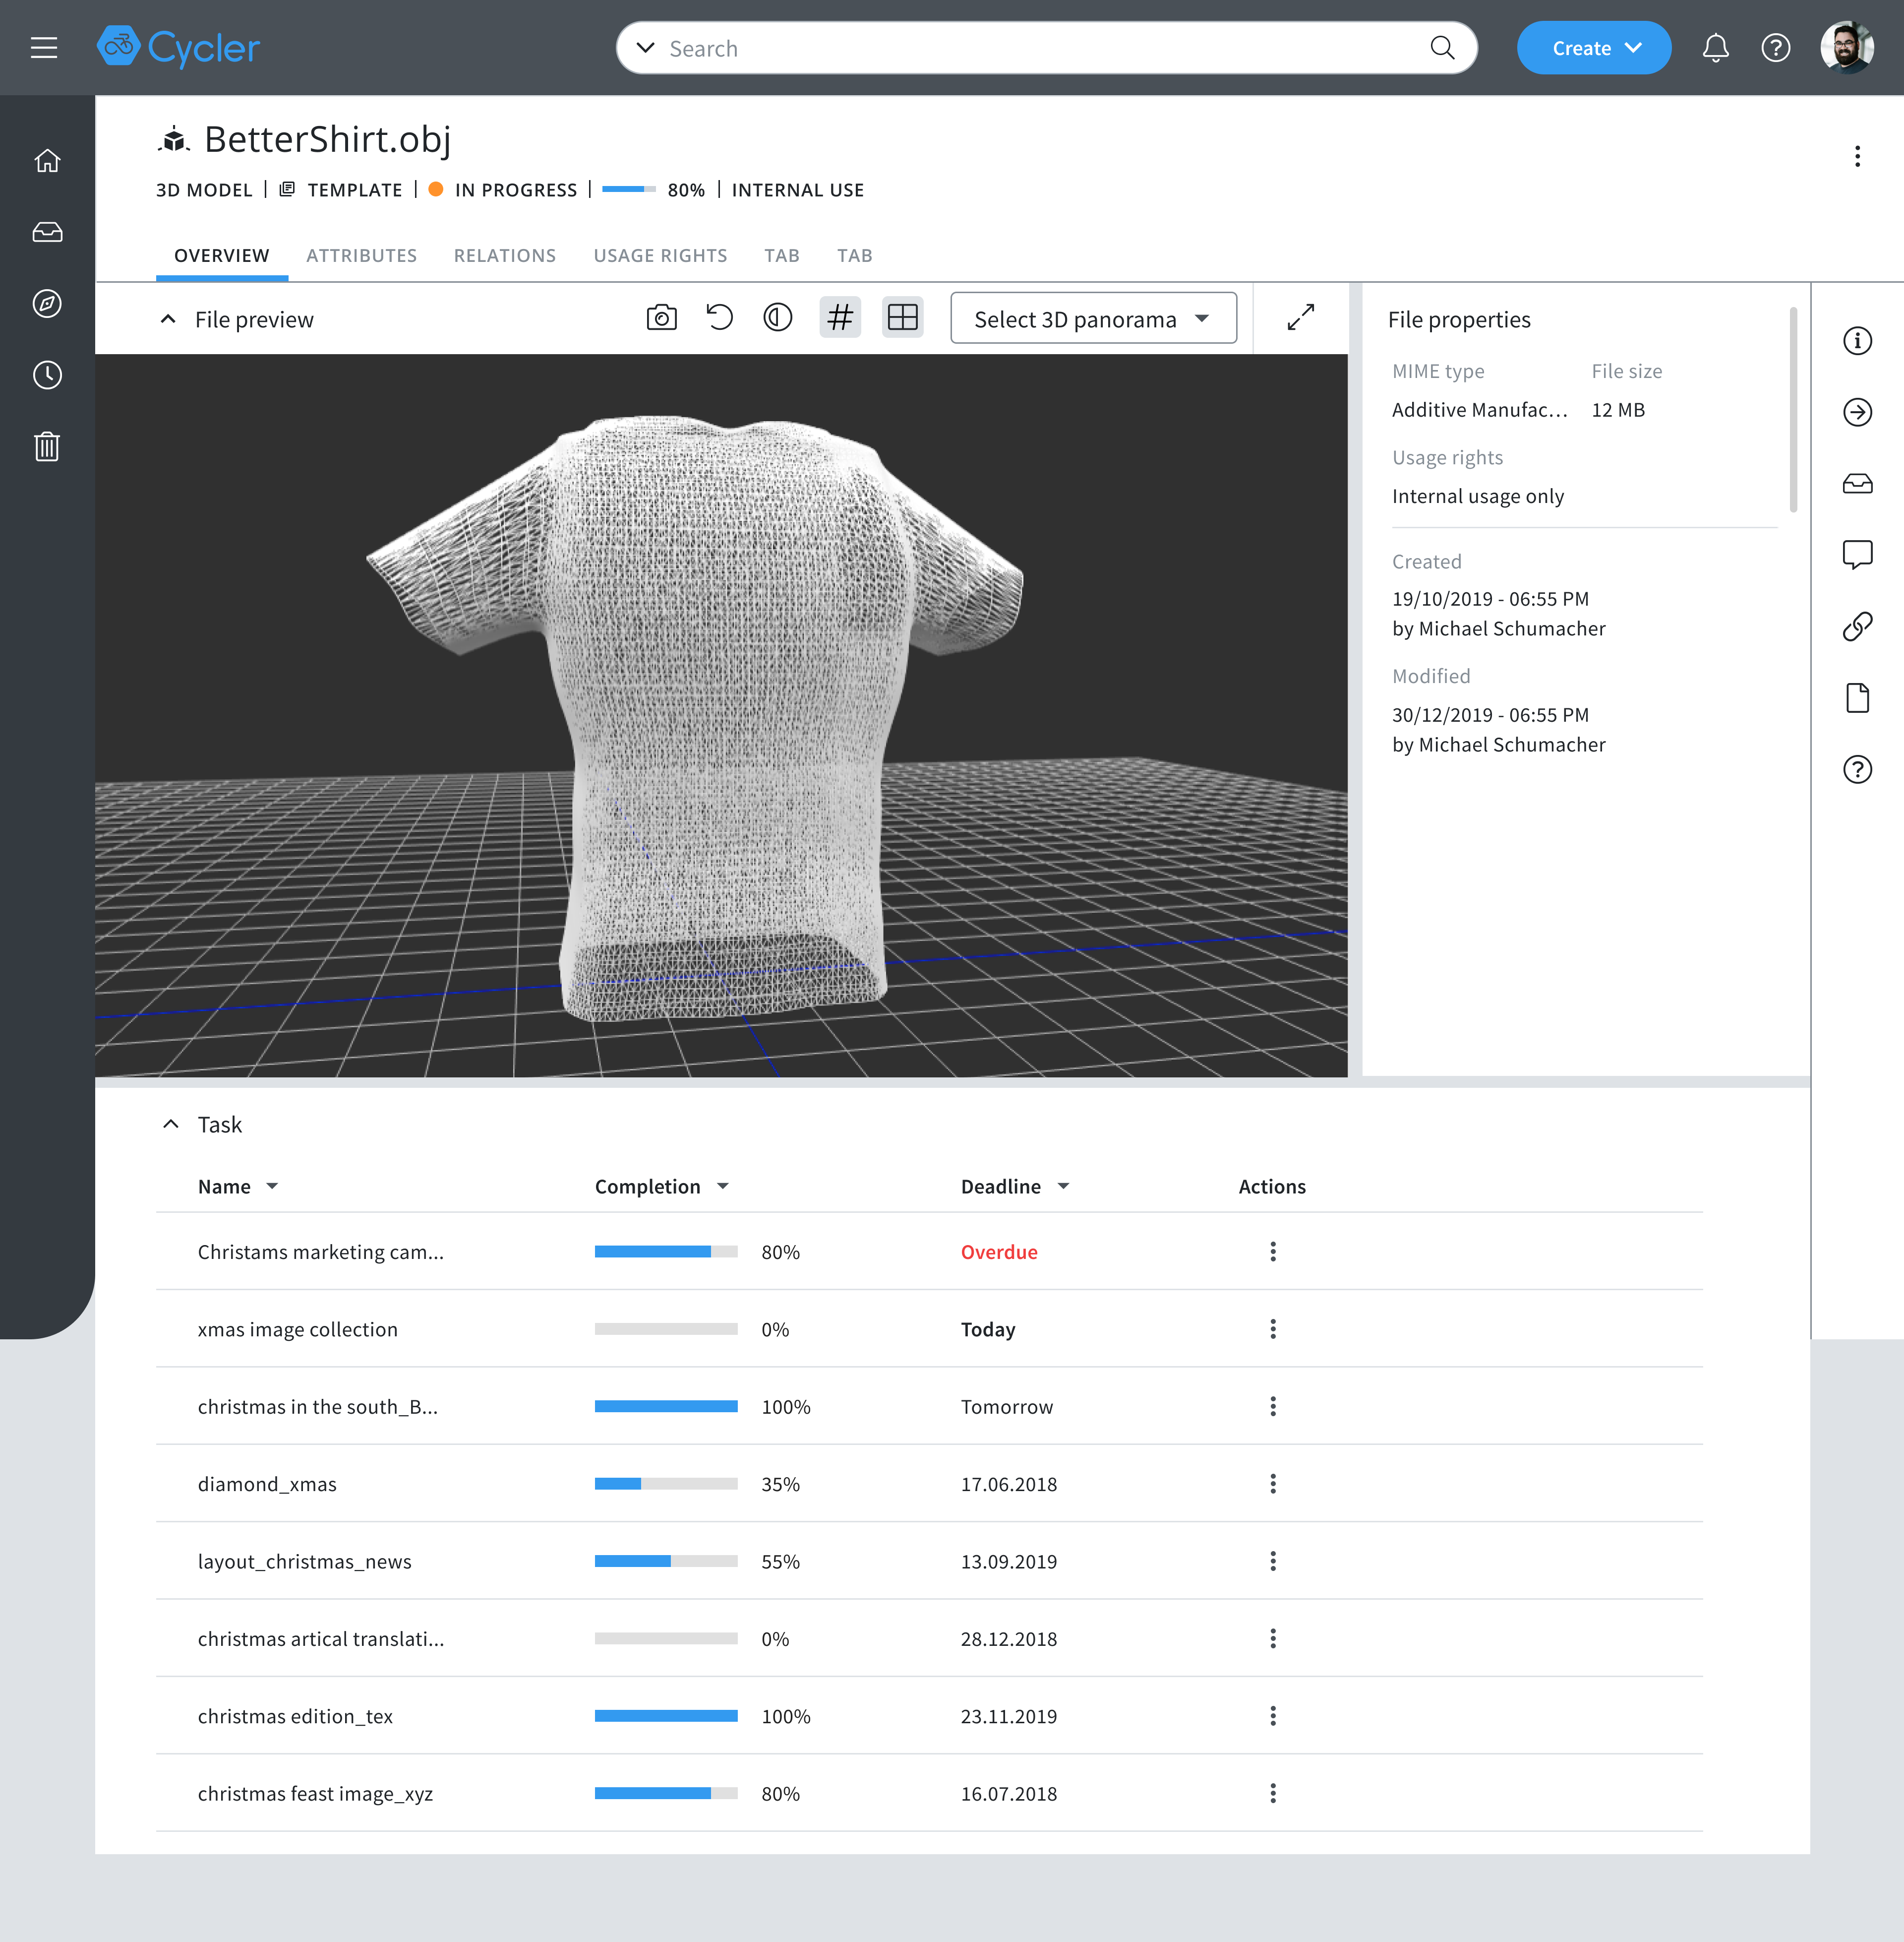
Task: Click the compass icon in left sidebar
Action: click(47, 304)
